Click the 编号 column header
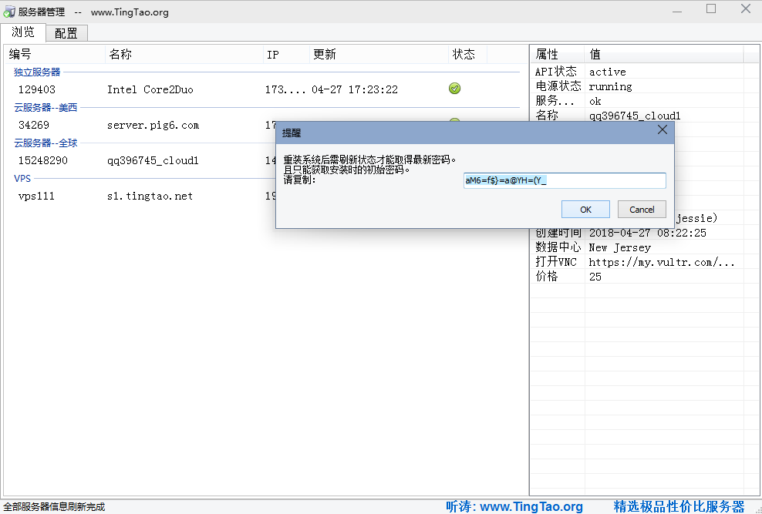This screenshot has height=514, width=762. coord(56,55)
